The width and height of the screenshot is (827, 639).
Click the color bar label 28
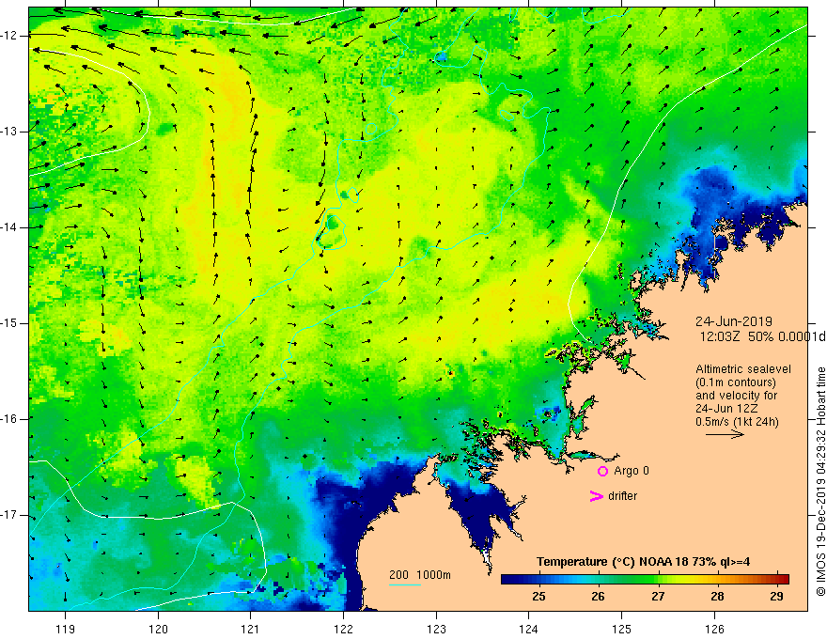pyautogui.click(x=717, y=597)
